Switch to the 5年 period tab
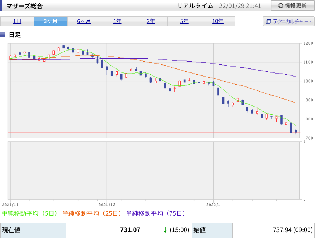Screen dimensions: 316x238 pyautogui.click(x=184, y=21)
